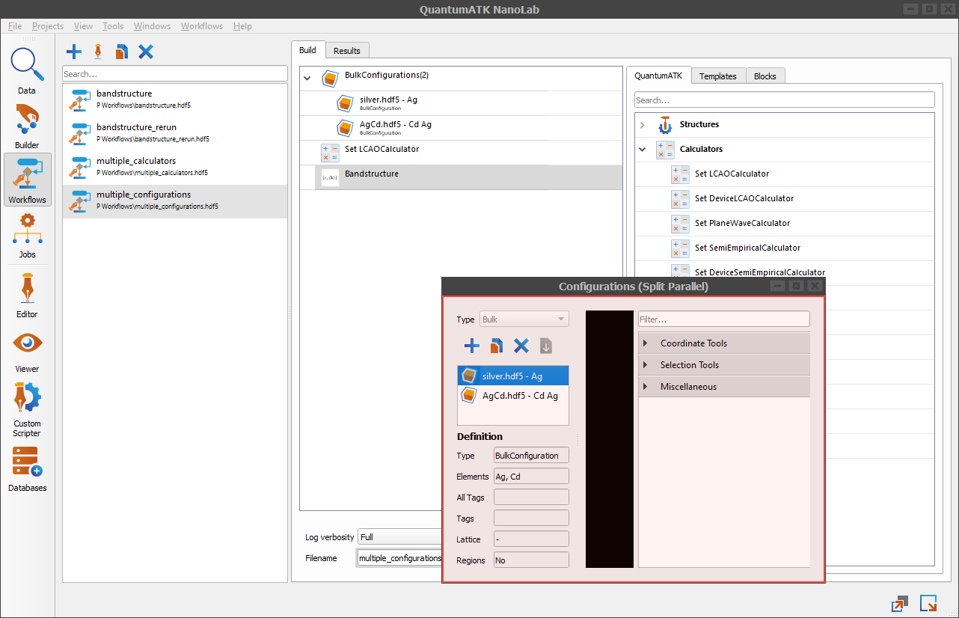Click the download arrow icon in Configurations dialog
Screen dimensions: 959x618
coord(546,346)
